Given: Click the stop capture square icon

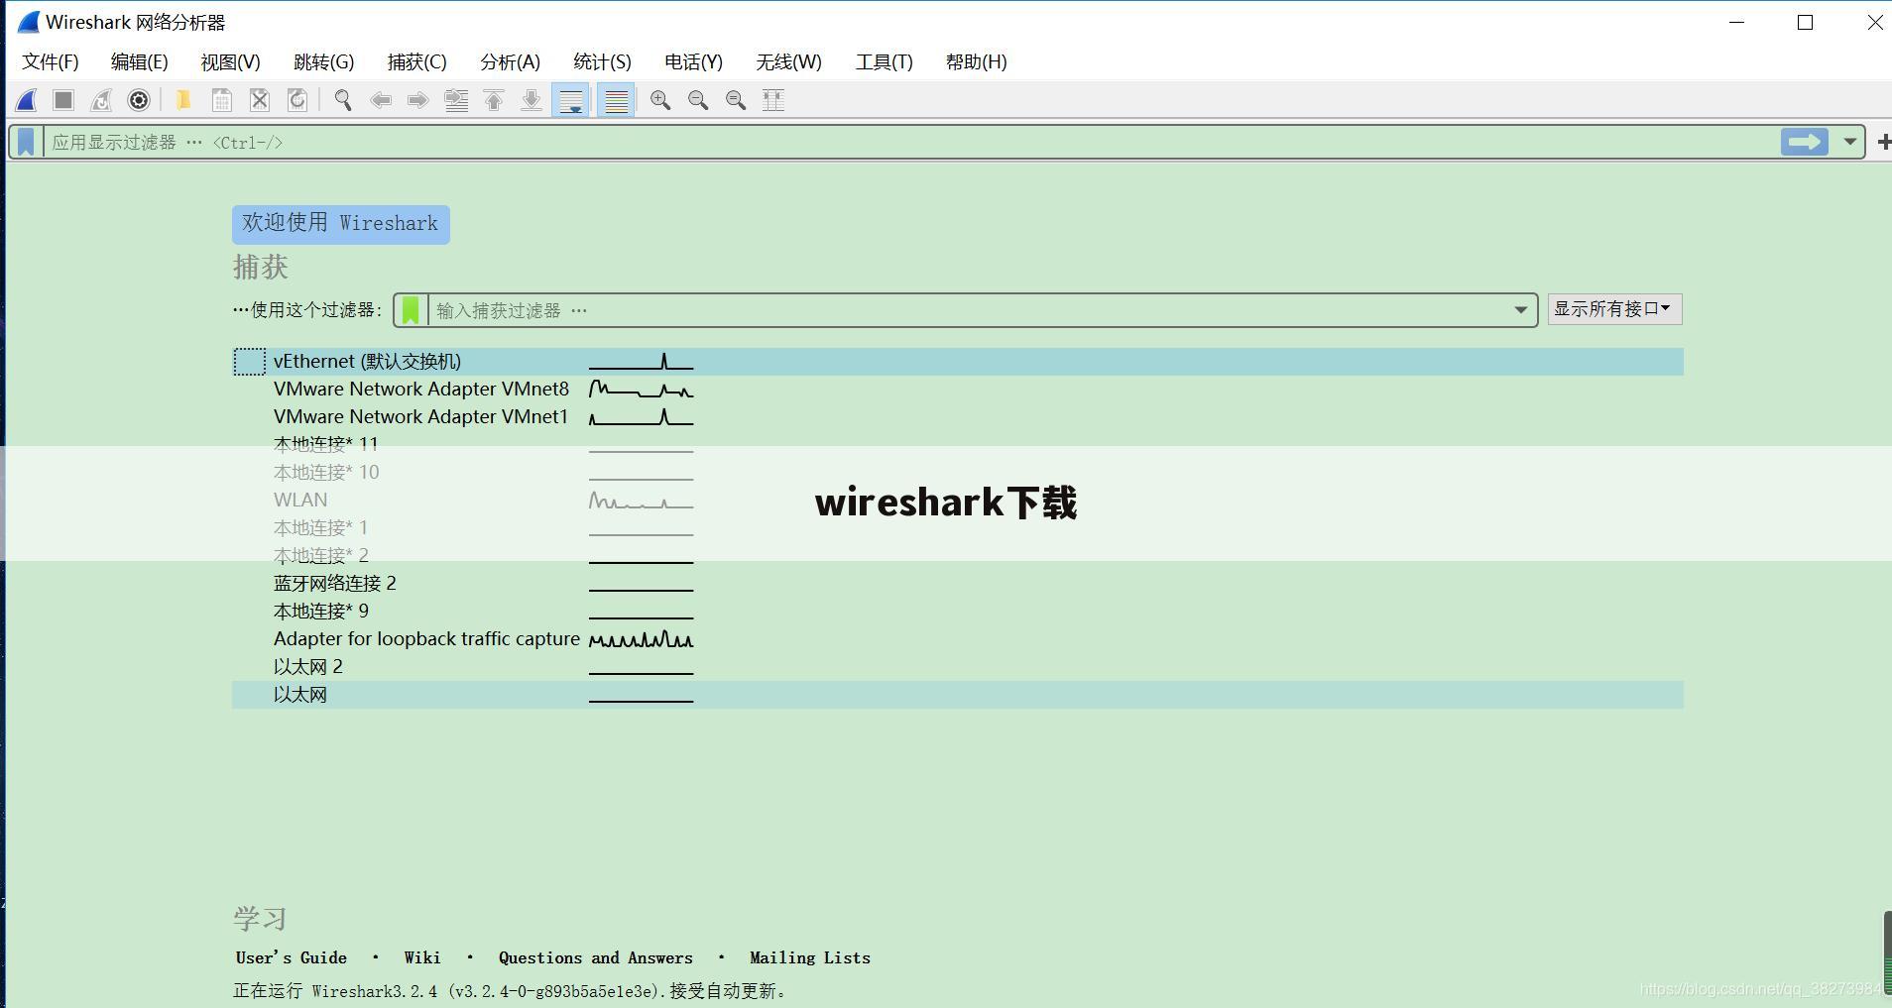Looking at the screenshot, I should 63,100.
